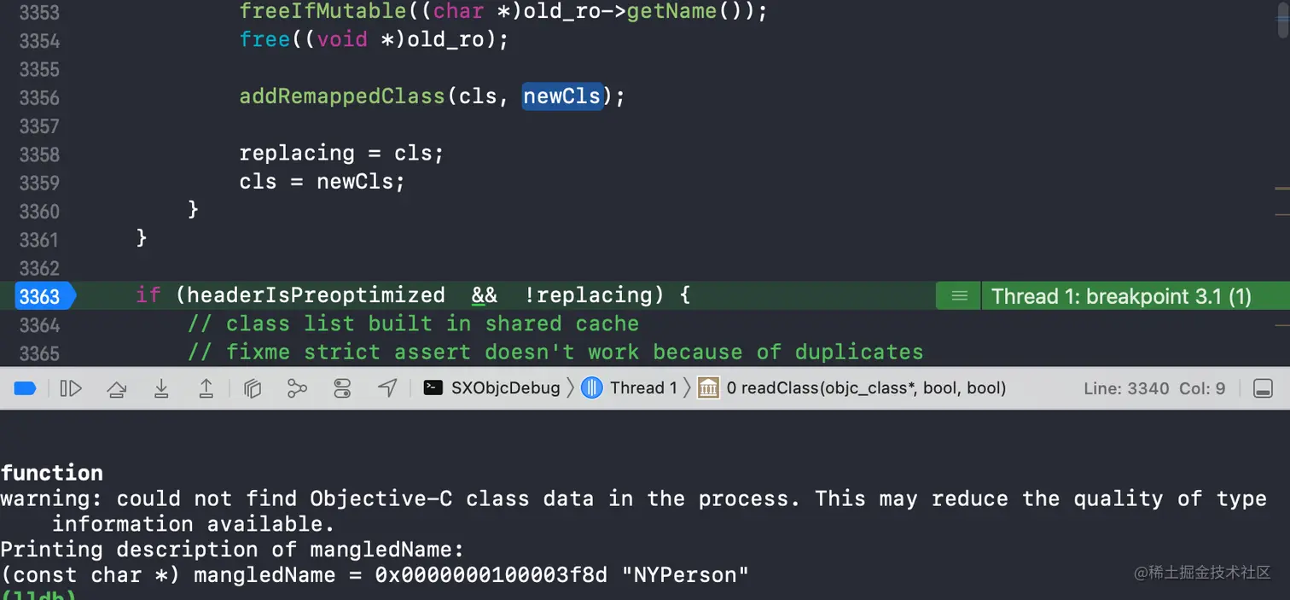Click line number 3359 in the gutter

pyautogui.click(x=39, y=183)
